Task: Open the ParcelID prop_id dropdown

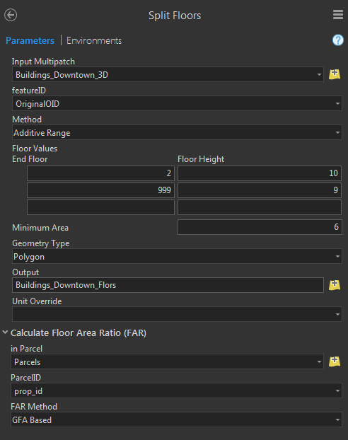Action: click(x=176, y=390)
